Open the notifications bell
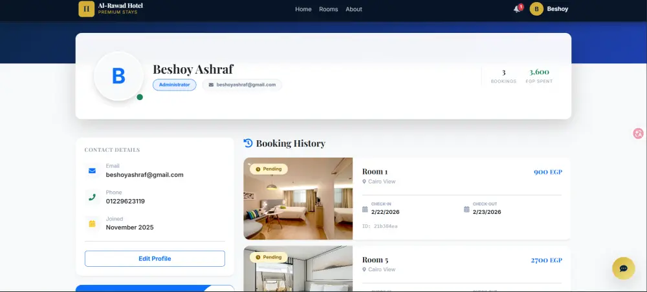Viewport: 647px width, 292px height. pos(517,9)
